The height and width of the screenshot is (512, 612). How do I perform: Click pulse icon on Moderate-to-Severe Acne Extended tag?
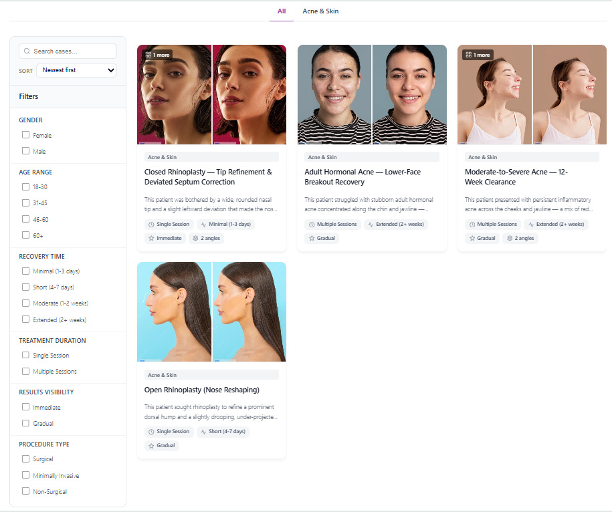point(531,225)
